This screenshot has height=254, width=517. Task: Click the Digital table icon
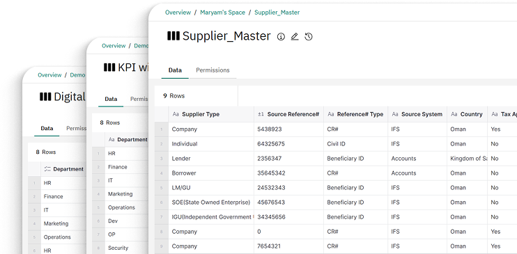tap(45, 97)
